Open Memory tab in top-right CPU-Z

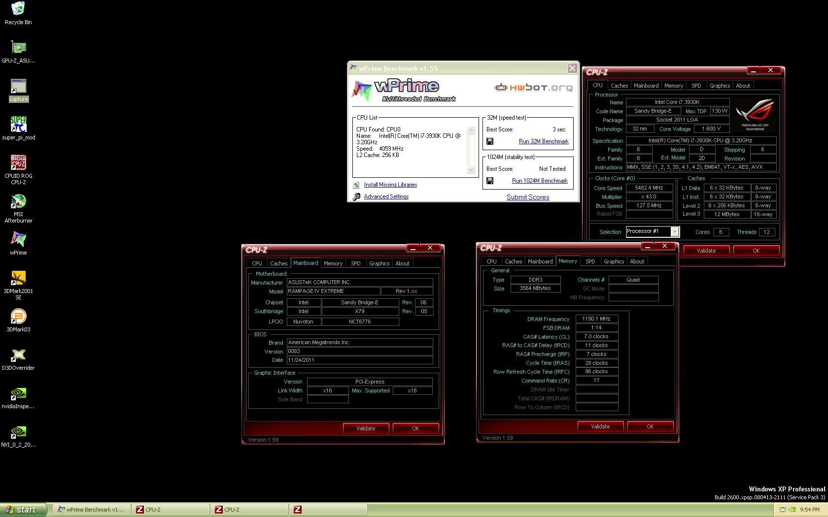pos(674,86)
